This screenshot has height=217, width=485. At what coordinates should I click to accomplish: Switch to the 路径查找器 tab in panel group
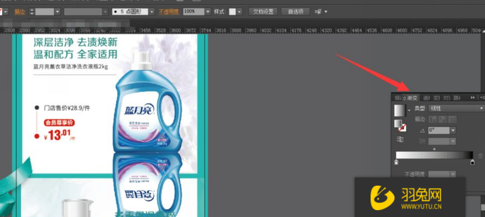pyautogui.click(x=457, y=98)
